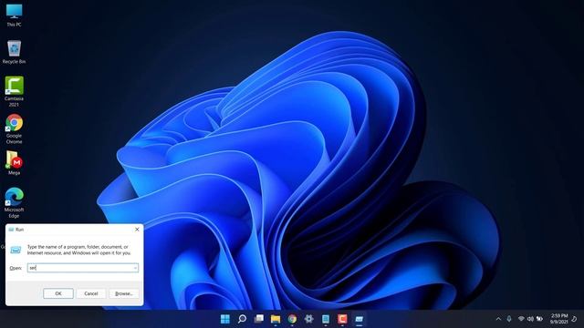Open This PC desktop icon
This screenshot has height=328, width=584.
15,15
